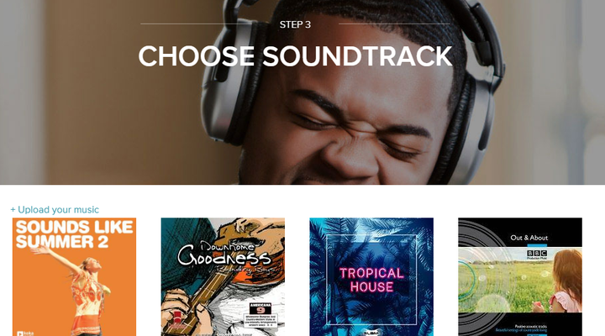Pick the Tropical House soundtrack
This screenshot has height=336, width=605.
point(371,276)
